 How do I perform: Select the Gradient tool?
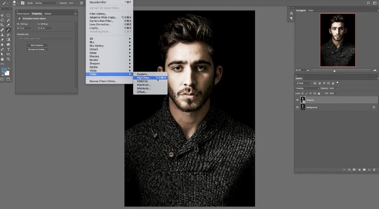point(8,40)
